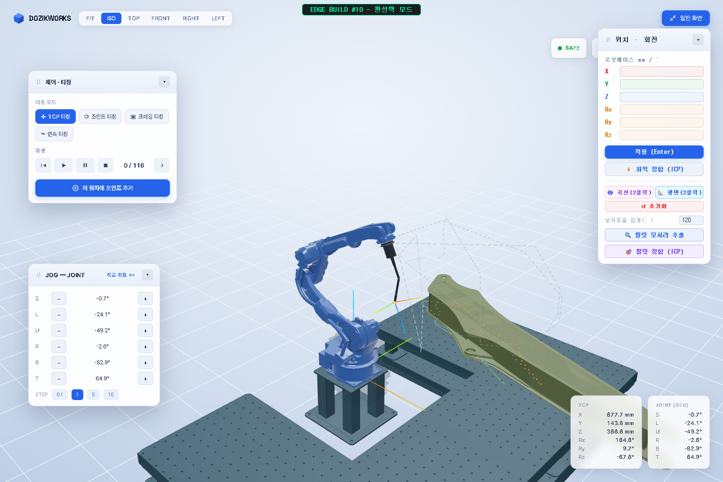Click the Z position input field
The height and width of the screenshot is (482, 723).
pos(662,97)
